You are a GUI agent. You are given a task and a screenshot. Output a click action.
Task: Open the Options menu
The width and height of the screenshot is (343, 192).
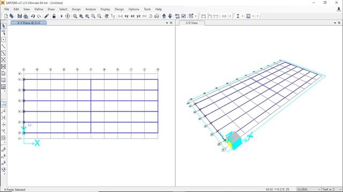tap(134, 9)
